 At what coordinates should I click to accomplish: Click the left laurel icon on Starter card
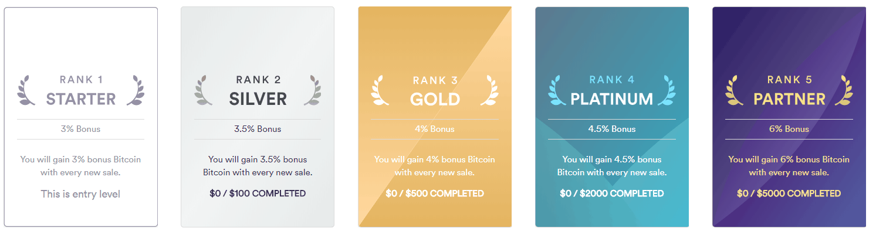tap(26, 91)
